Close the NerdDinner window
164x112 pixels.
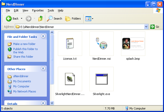coord(160,4)
